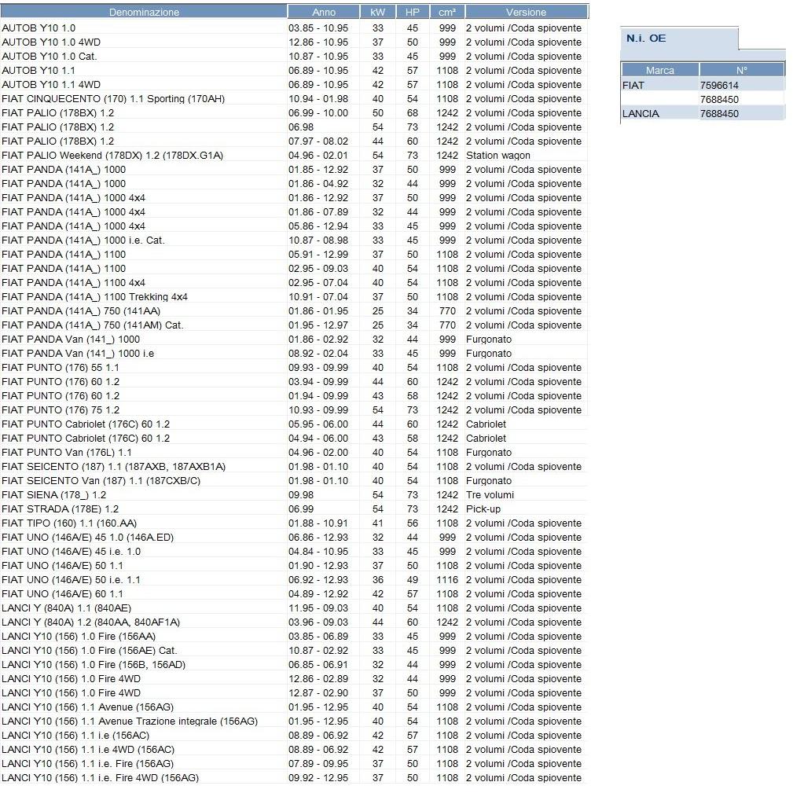
Task: Select FIAT PUNTO (176) 75 1.2 row
Action: tap(295, 410)
